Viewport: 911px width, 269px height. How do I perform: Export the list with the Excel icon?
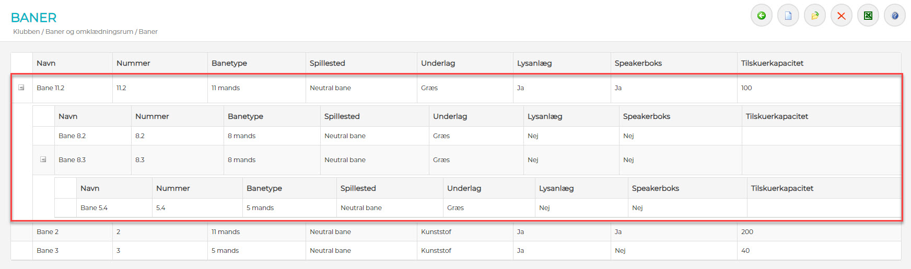pos(868,16)
